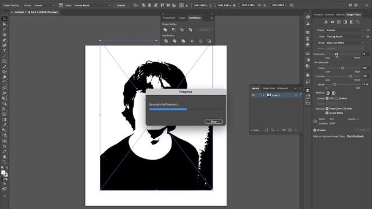372x209 pixels.
Task: Toggle view eye icon beside View dropdown
Action: click(368, 37)
